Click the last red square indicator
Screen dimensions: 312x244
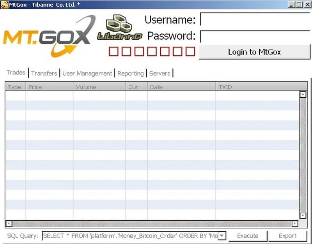coord(190,51)
